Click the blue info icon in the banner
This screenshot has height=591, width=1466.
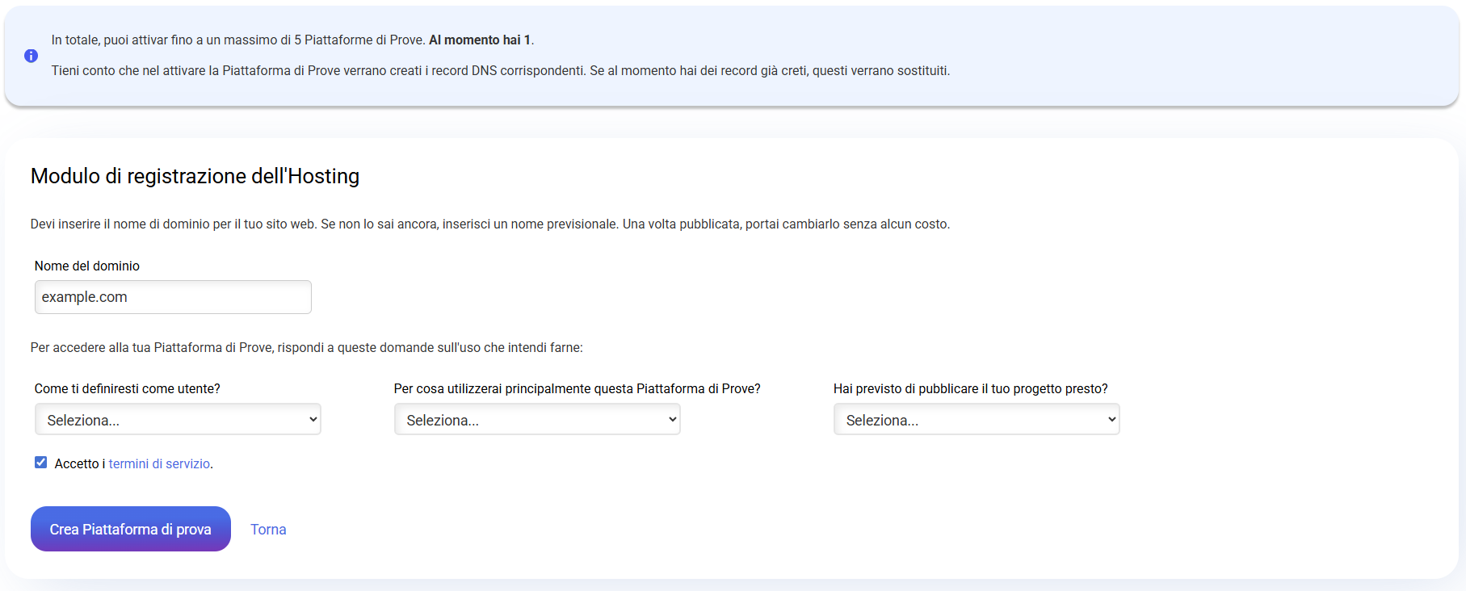coord(31,56)
